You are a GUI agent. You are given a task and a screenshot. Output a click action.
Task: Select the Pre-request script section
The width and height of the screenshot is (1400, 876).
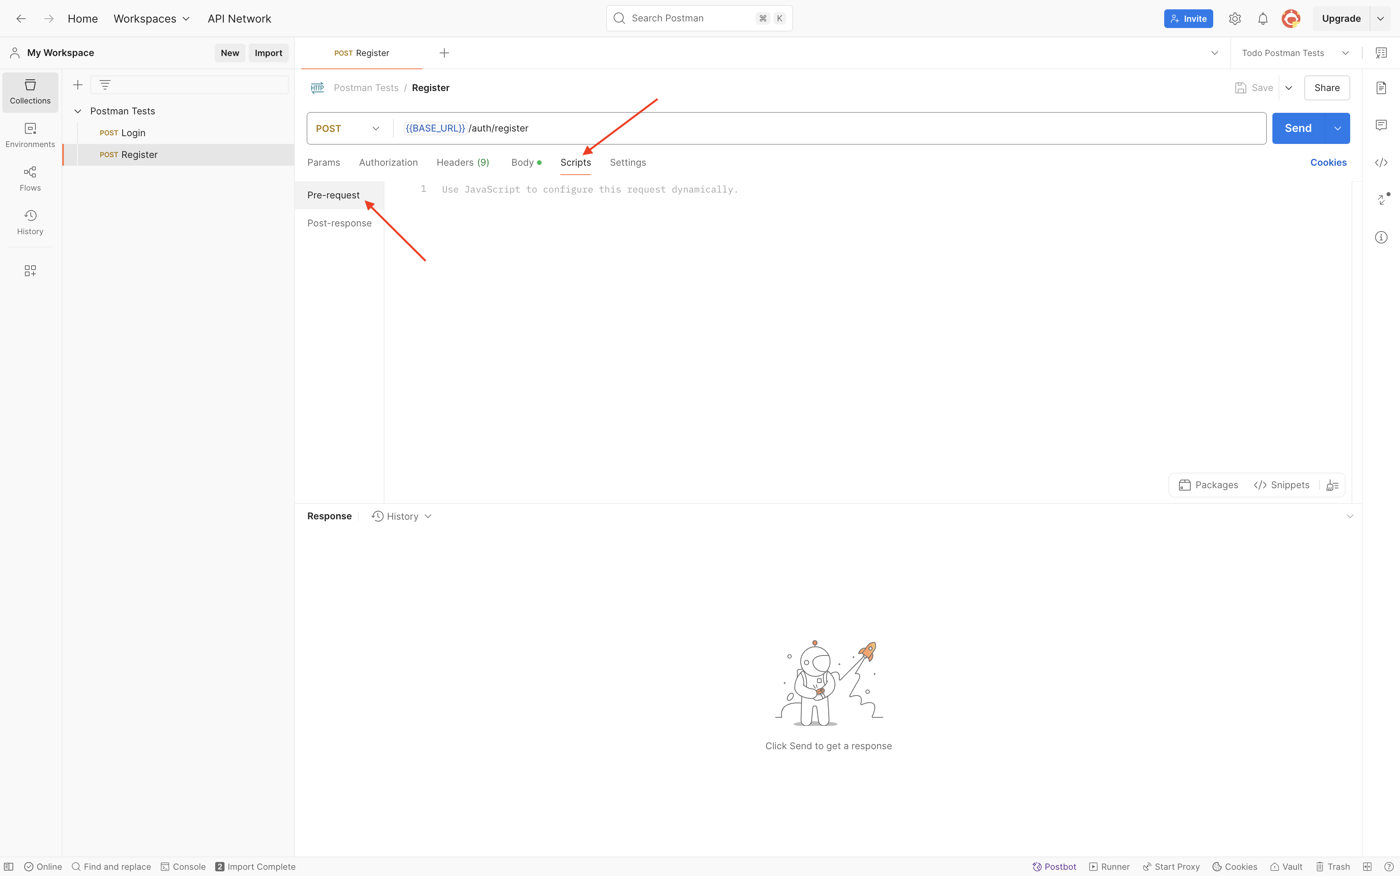click(x=339, y=195)
